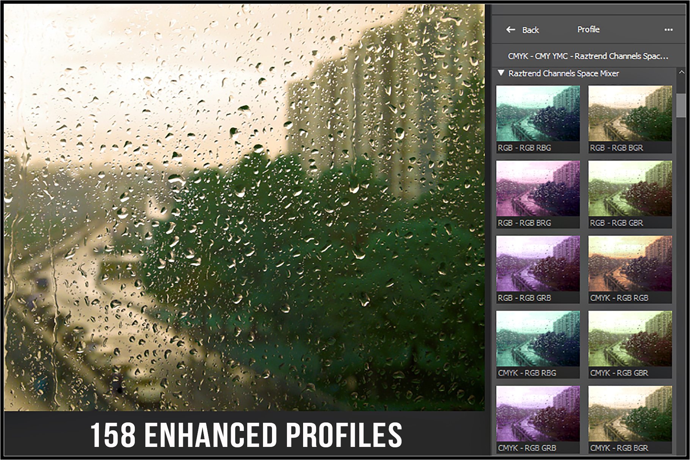Select the RGB - RGB RBG profile thumbnail

[538, 119]
